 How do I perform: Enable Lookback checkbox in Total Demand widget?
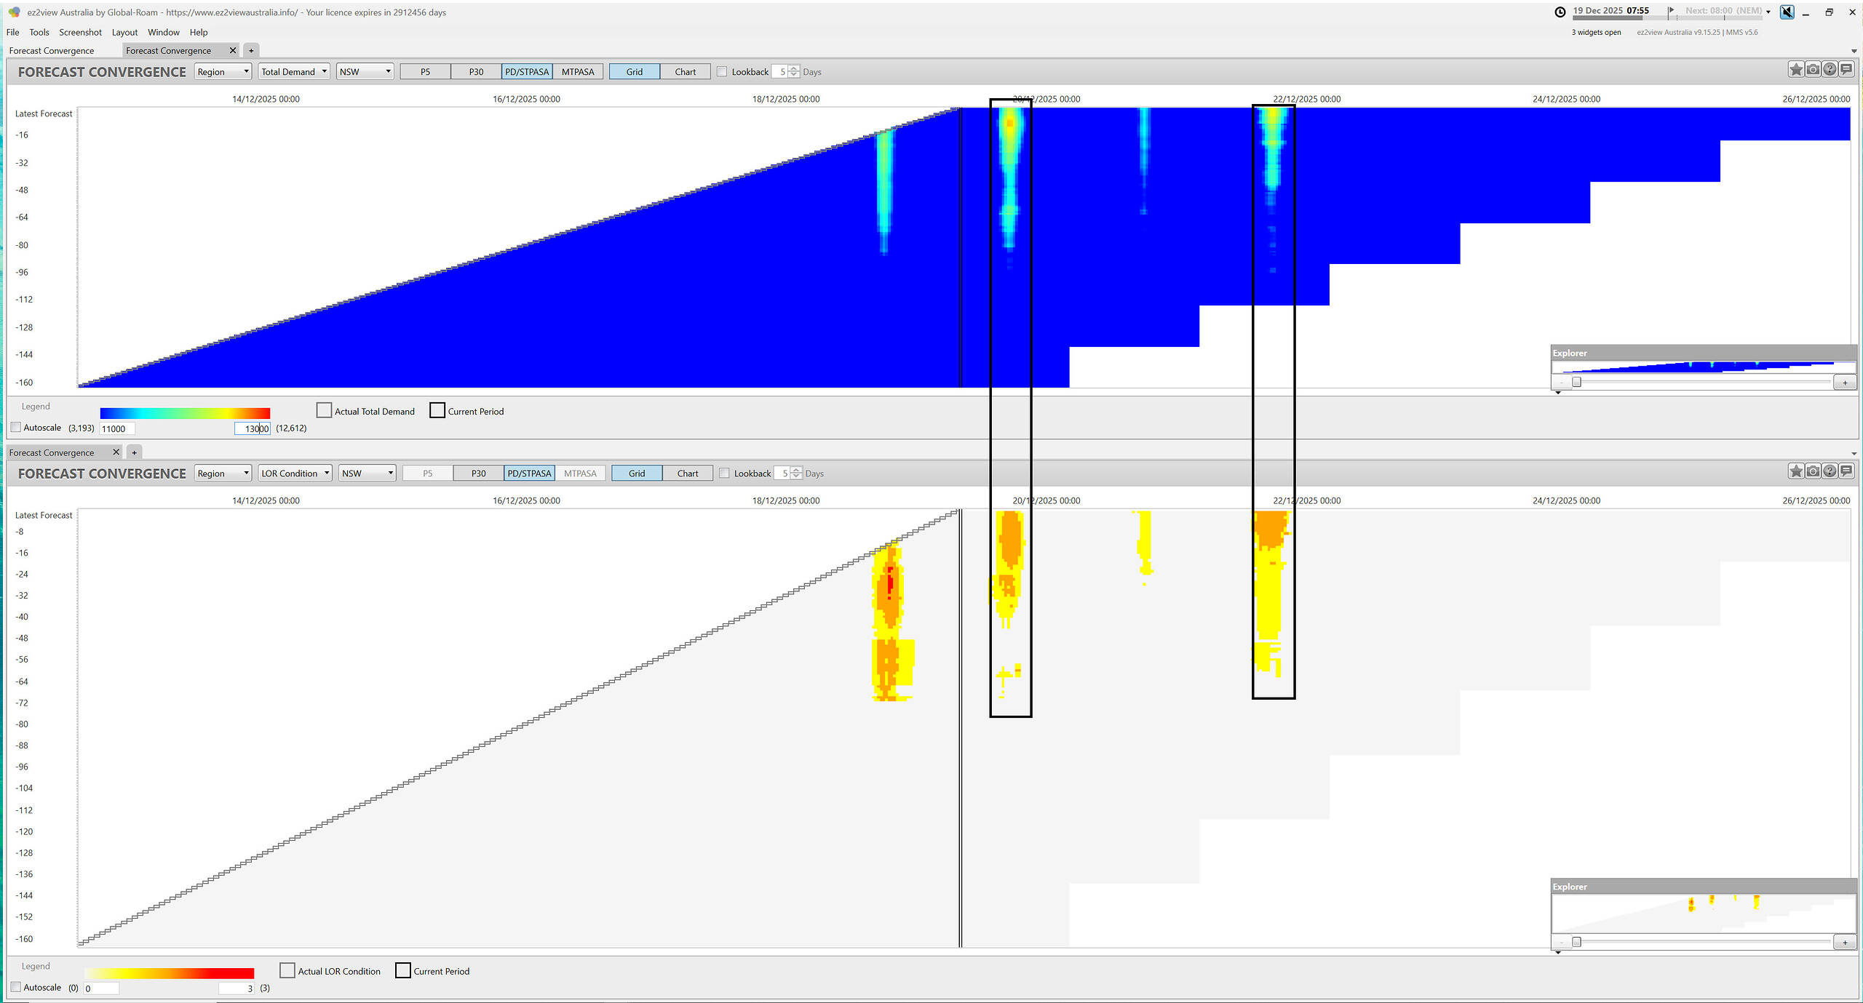coord(722,72)
